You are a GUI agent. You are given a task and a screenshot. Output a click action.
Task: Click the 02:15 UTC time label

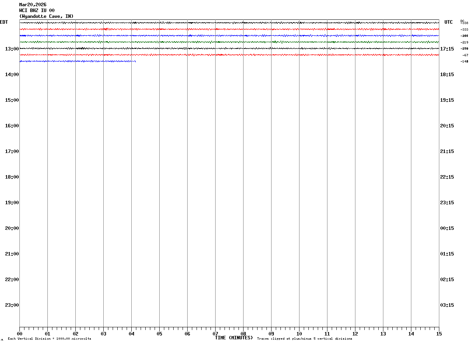[447, 280]
